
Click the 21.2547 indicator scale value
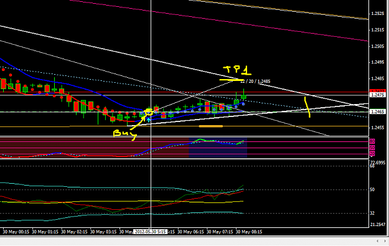(378, 224)
